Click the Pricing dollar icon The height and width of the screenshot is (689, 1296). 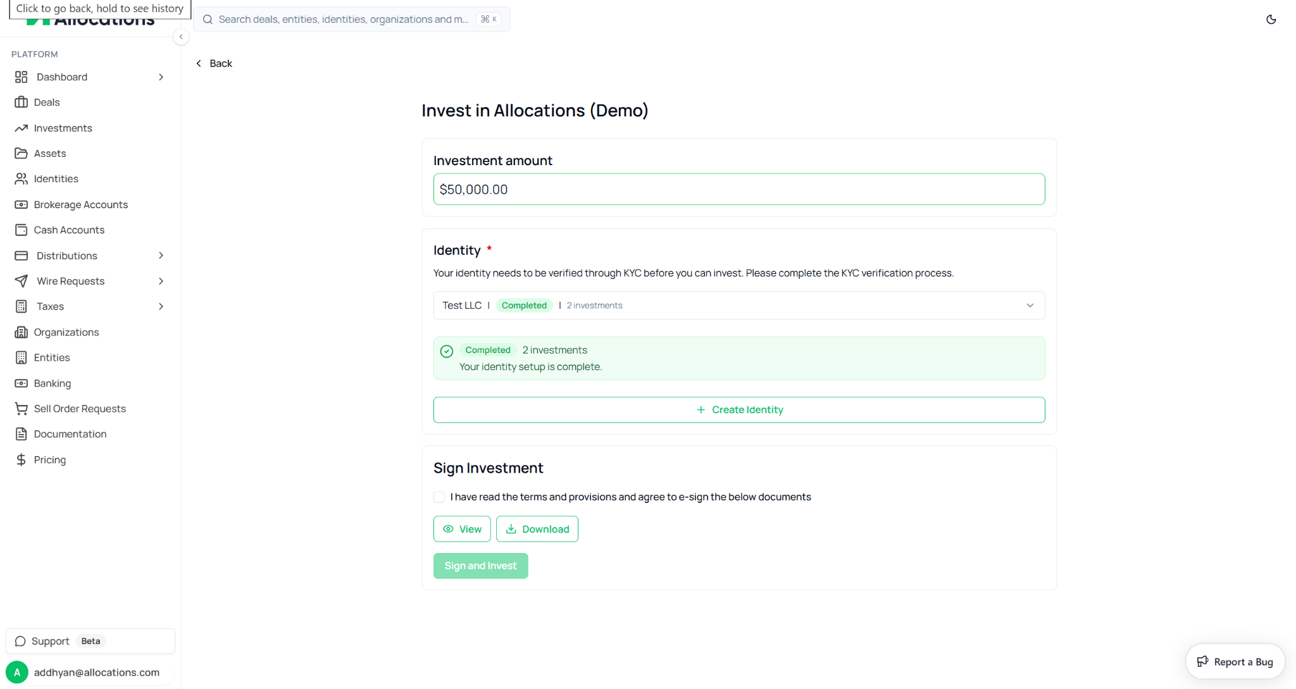[x=21, y=460]
